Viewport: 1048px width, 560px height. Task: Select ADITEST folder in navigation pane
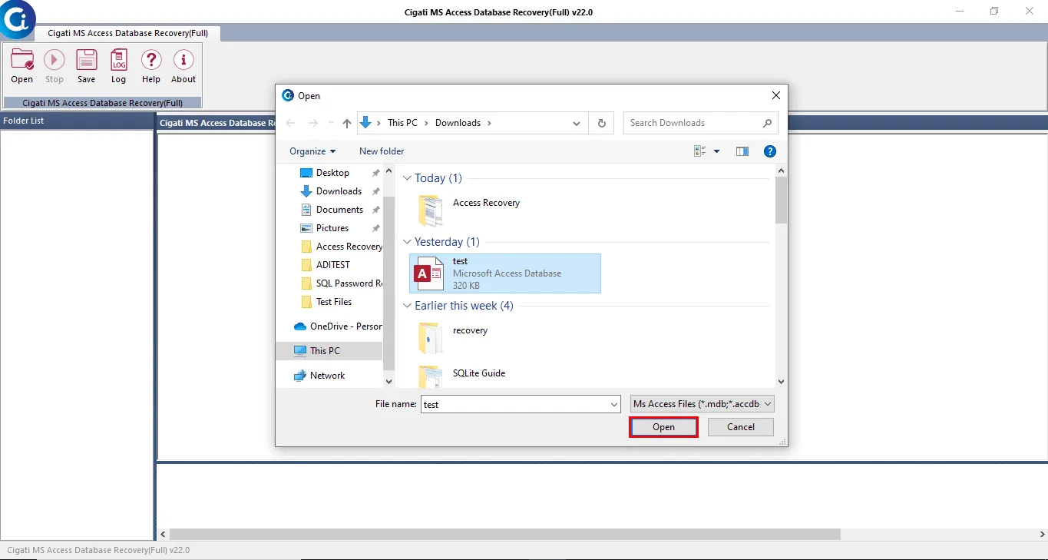(x=333, y=265)
